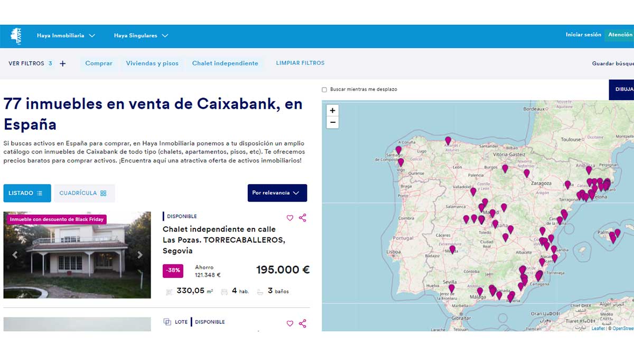Select the 'Chalet independiente' filter chip

(x=225, y=63)
